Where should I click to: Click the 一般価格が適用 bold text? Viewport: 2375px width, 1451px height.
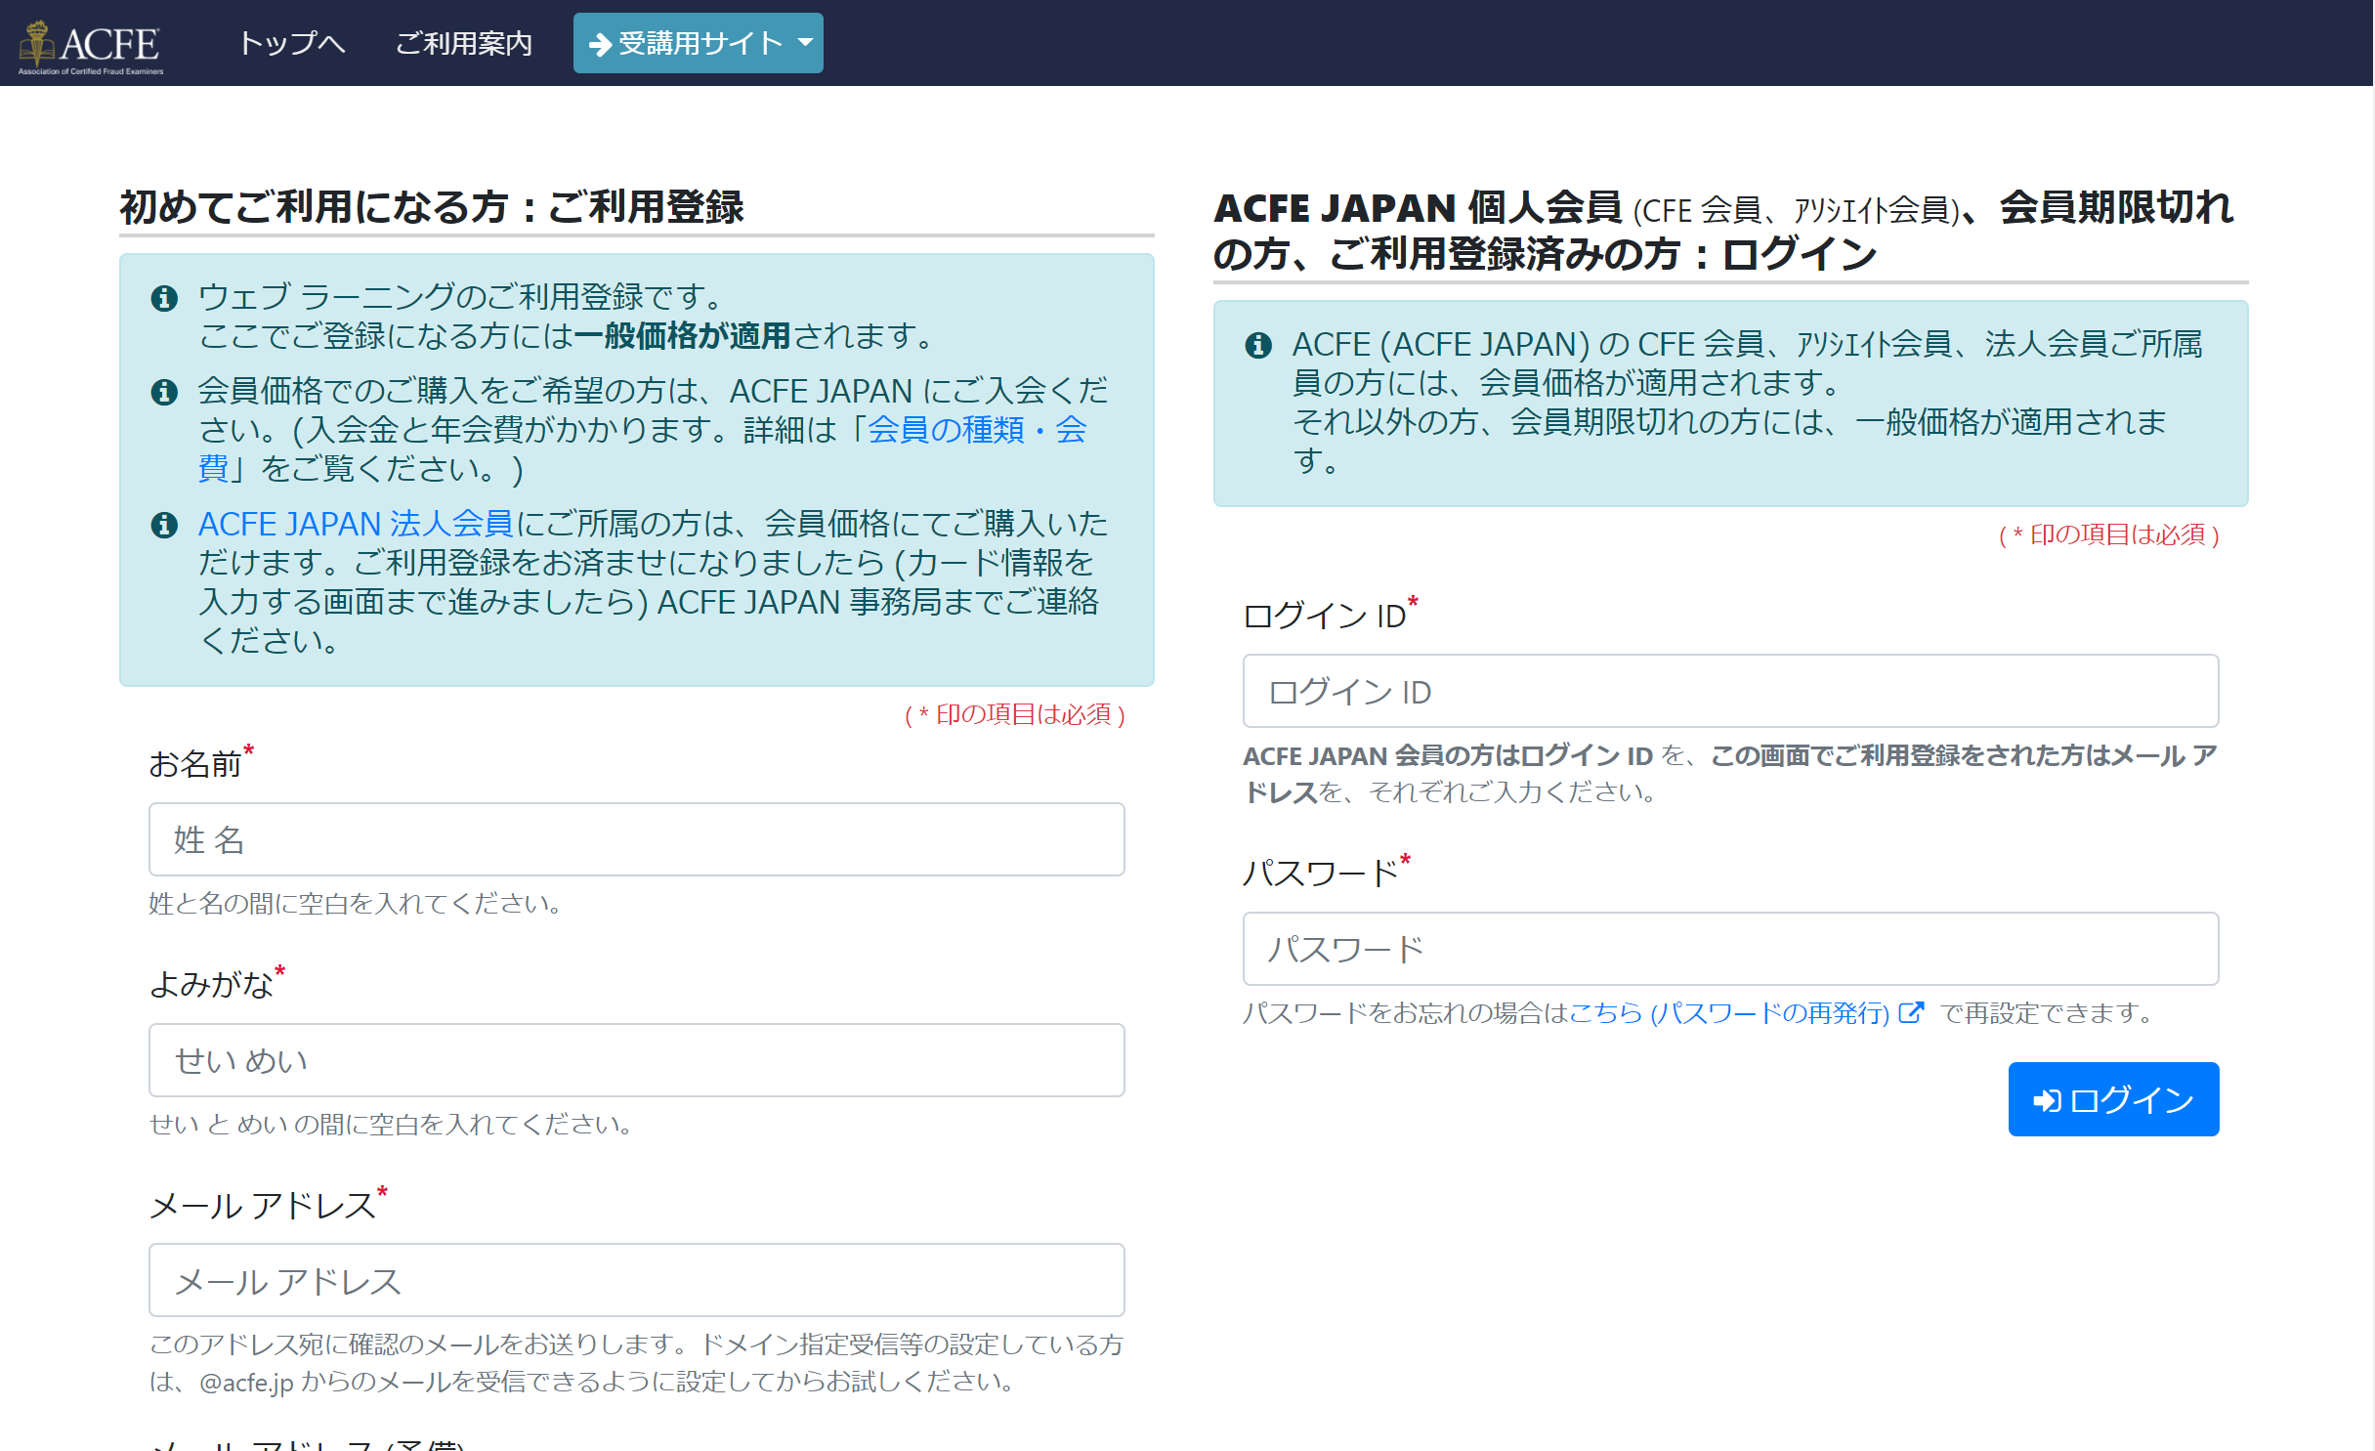(682, 336)
